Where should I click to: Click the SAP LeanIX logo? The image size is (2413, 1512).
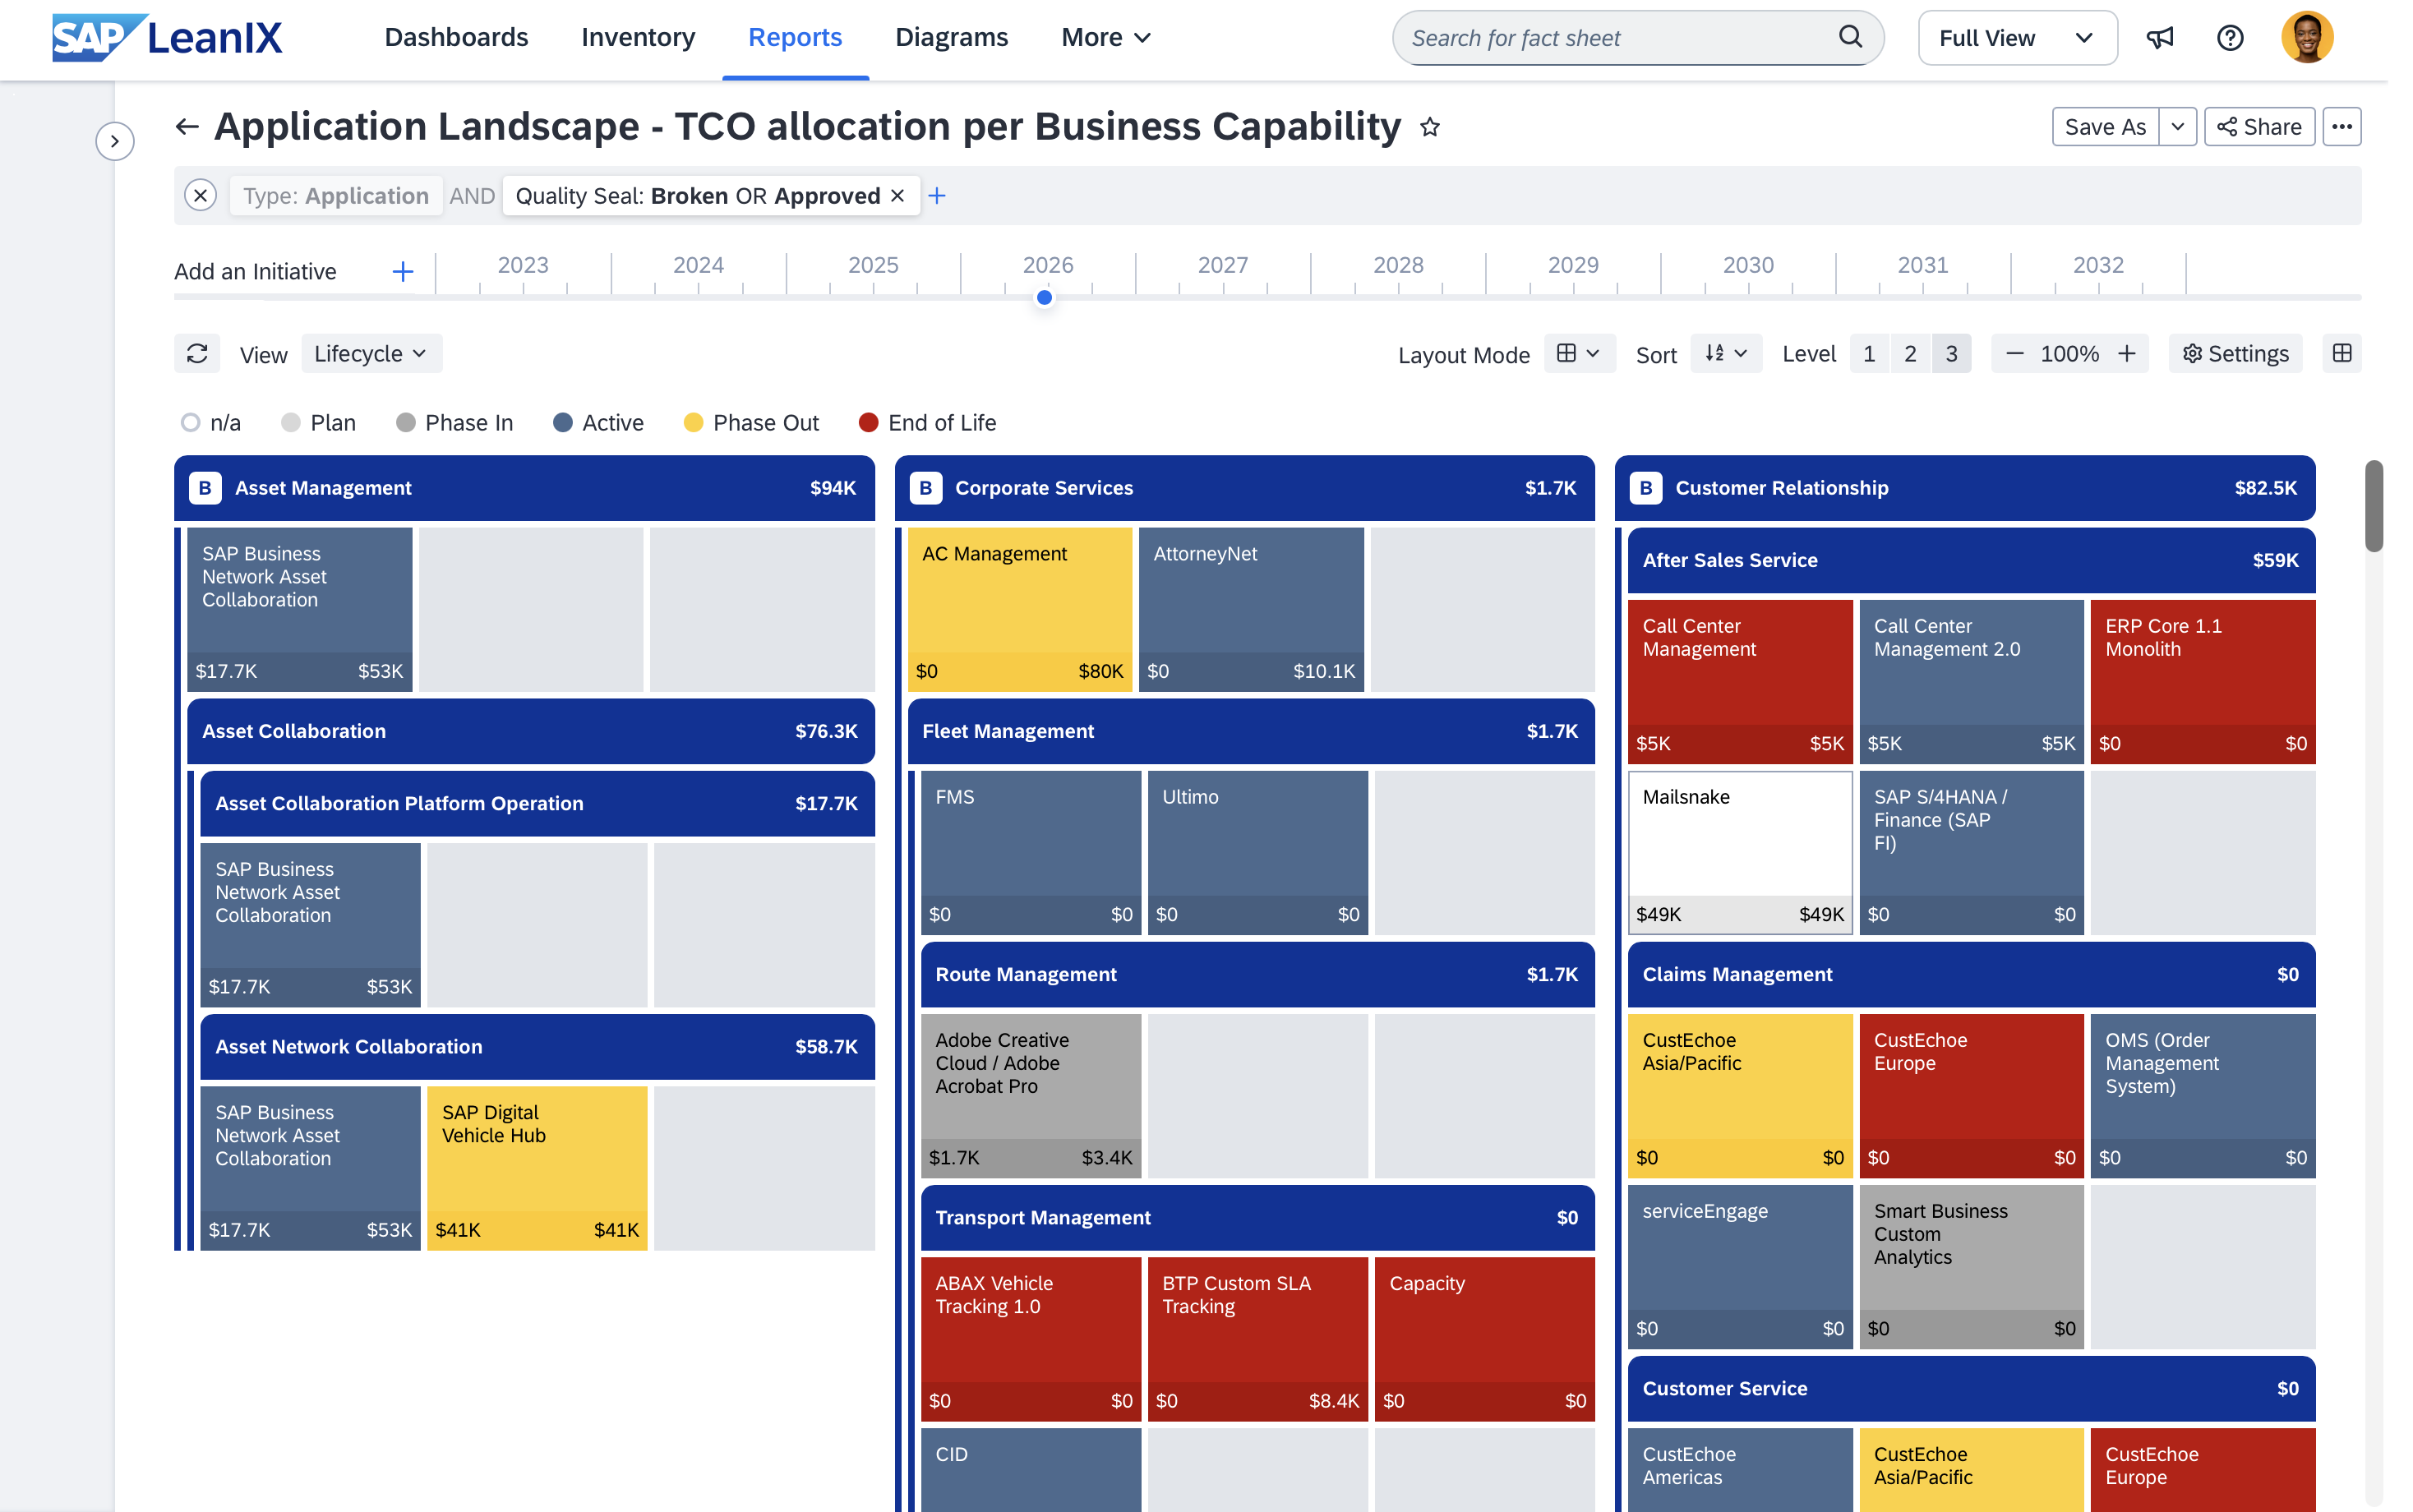tap(167, 38)
